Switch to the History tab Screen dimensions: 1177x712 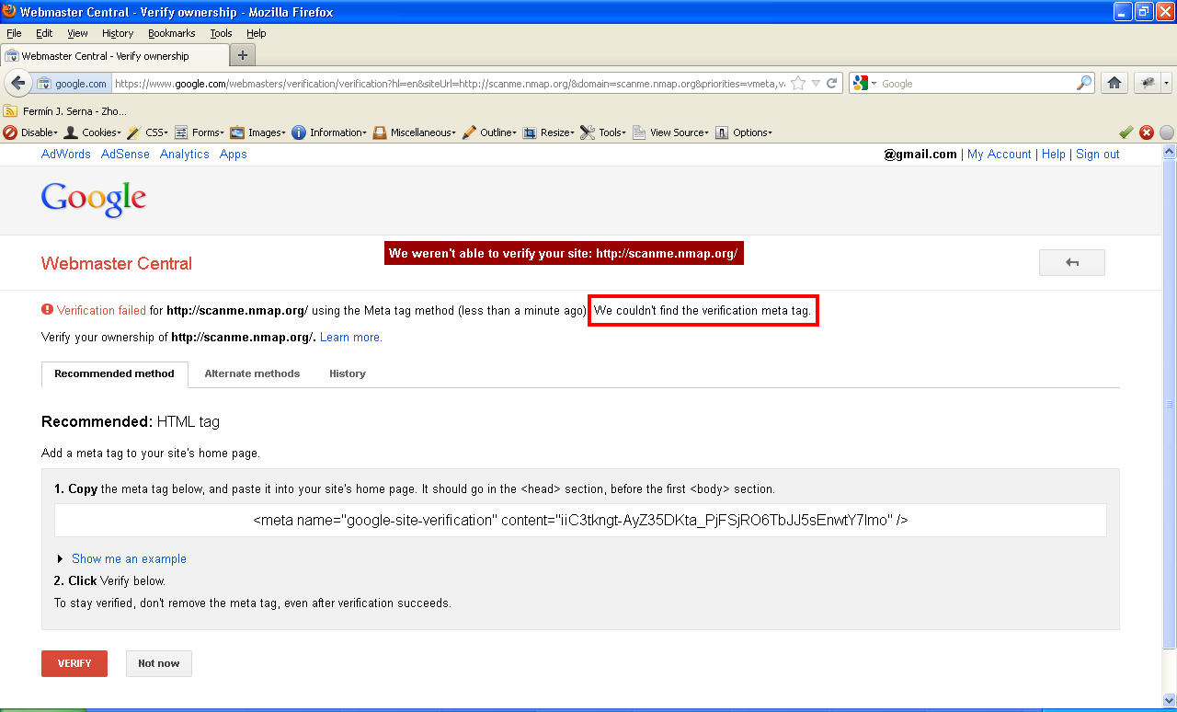[348, 373]
